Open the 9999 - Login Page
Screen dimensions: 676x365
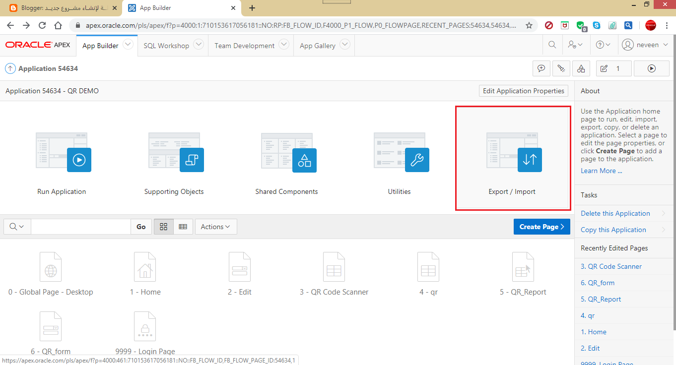(144, 326)
